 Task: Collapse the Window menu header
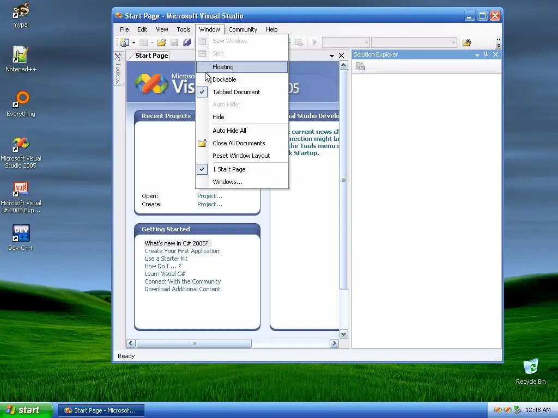[x=210, y=29]
